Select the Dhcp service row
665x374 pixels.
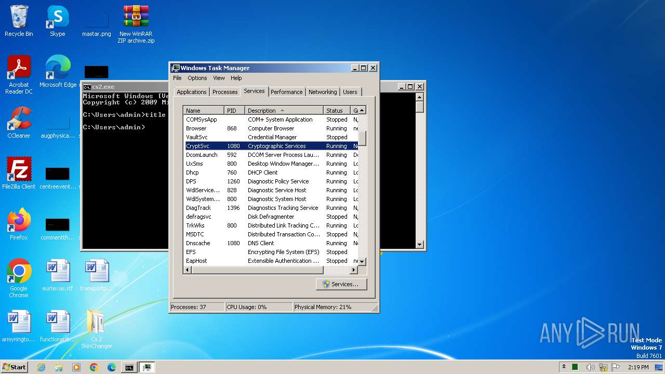pos(271,172)
